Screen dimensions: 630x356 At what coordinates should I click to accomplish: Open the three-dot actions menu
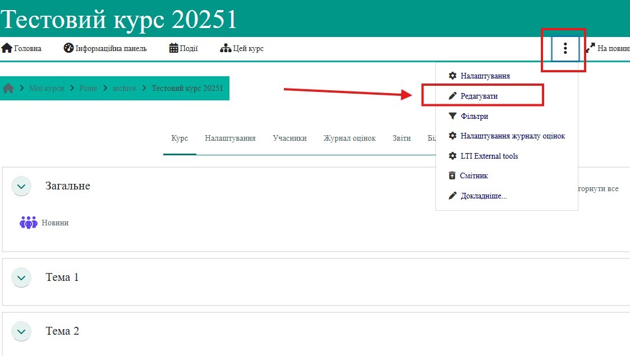pyautogui.click(x=565, y=49)
